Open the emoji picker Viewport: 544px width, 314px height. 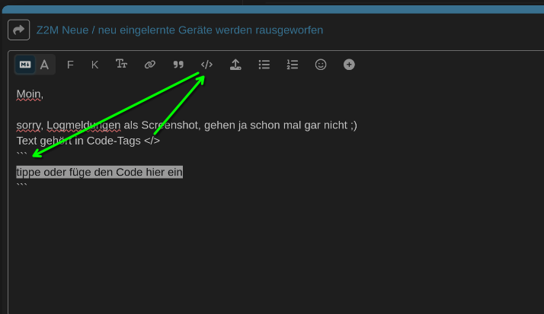pyautogui.click(x=321, y=65)
